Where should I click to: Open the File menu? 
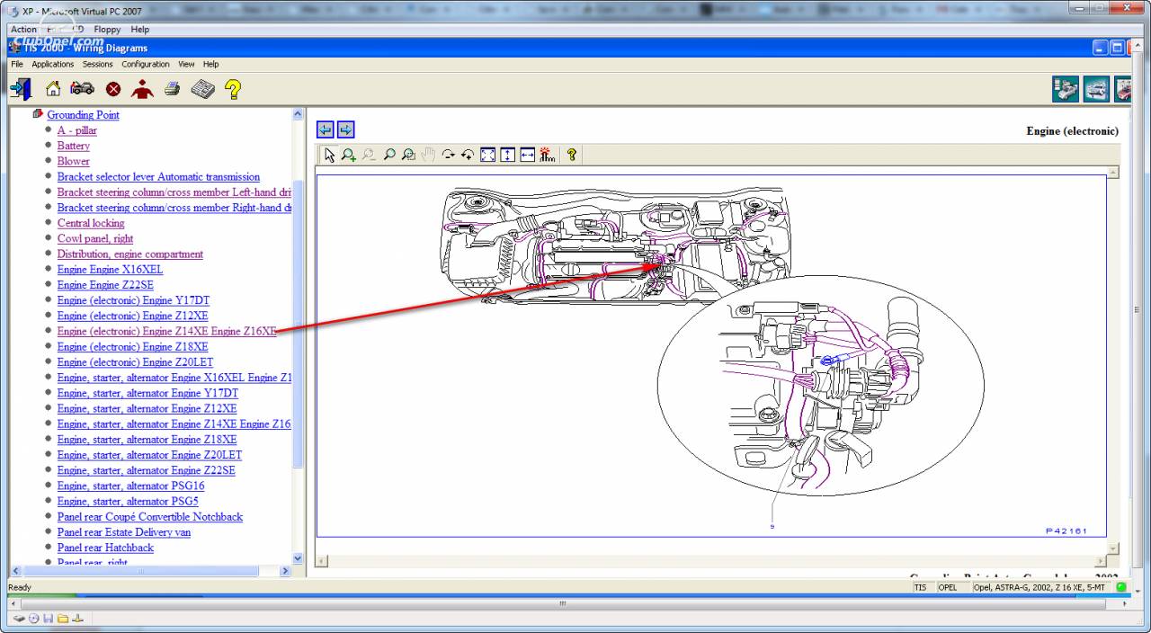(x=17, y=64)
